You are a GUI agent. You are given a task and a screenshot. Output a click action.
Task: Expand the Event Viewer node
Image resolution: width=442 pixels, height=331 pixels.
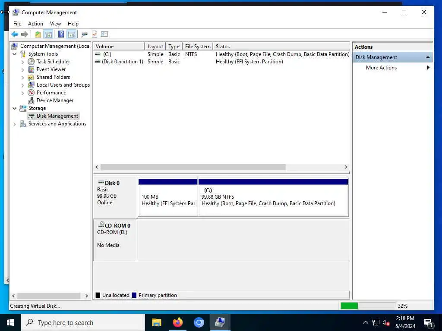click(x=22, y=69)
